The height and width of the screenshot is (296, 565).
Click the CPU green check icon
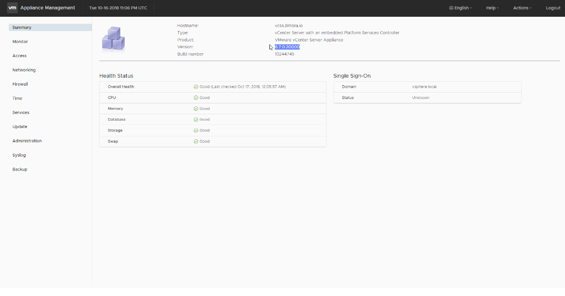pos(196,98)
